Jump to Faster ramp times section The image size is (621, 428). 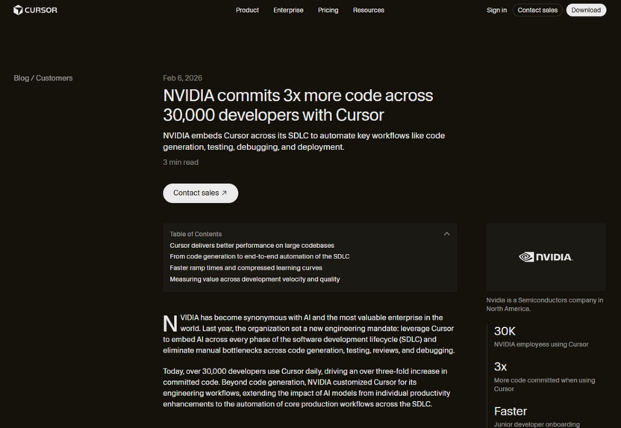coord(246,267)
